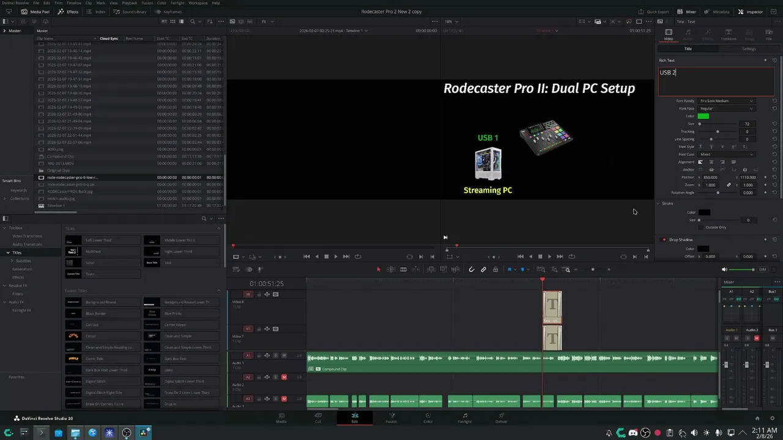Switch to the Color page

pyautogui.click(x=428, y=417)
